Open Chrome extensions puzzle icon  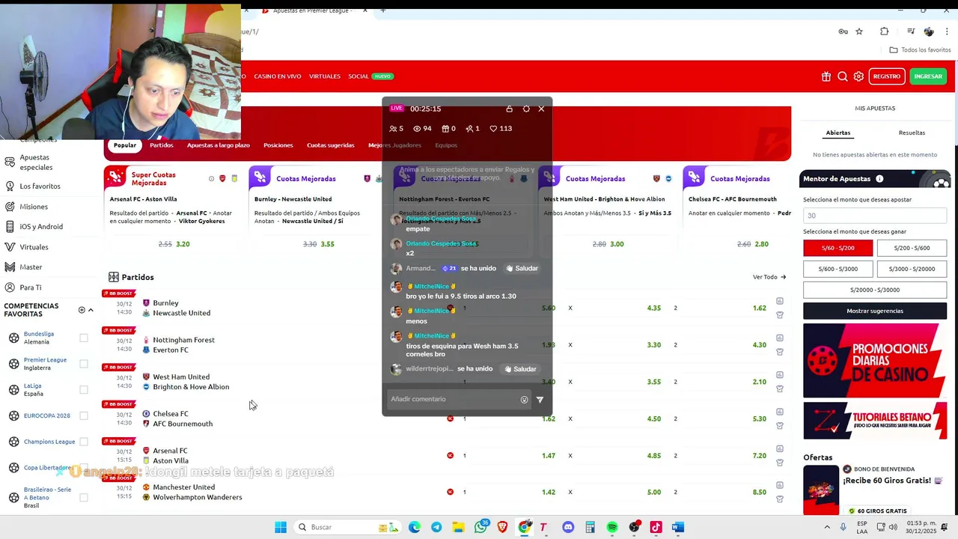click(x=885, y=31)
